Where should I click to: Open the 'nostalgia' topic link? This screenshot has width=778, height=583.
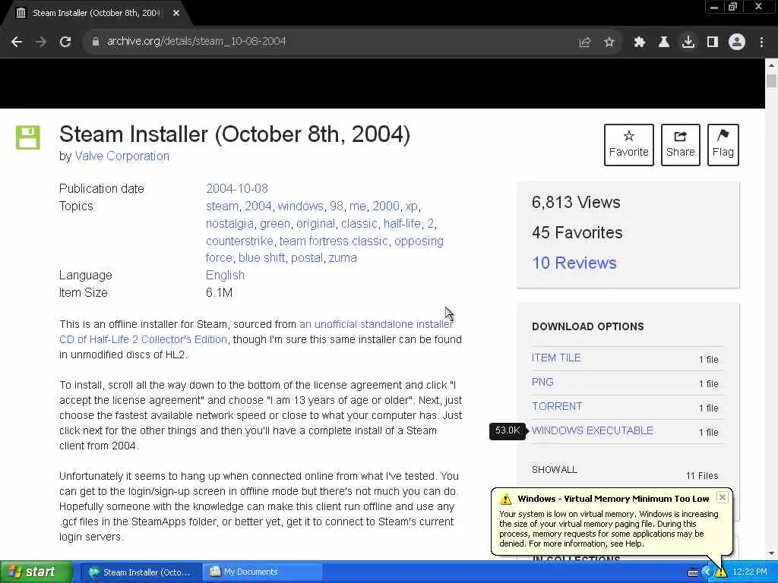click(229, 224)
